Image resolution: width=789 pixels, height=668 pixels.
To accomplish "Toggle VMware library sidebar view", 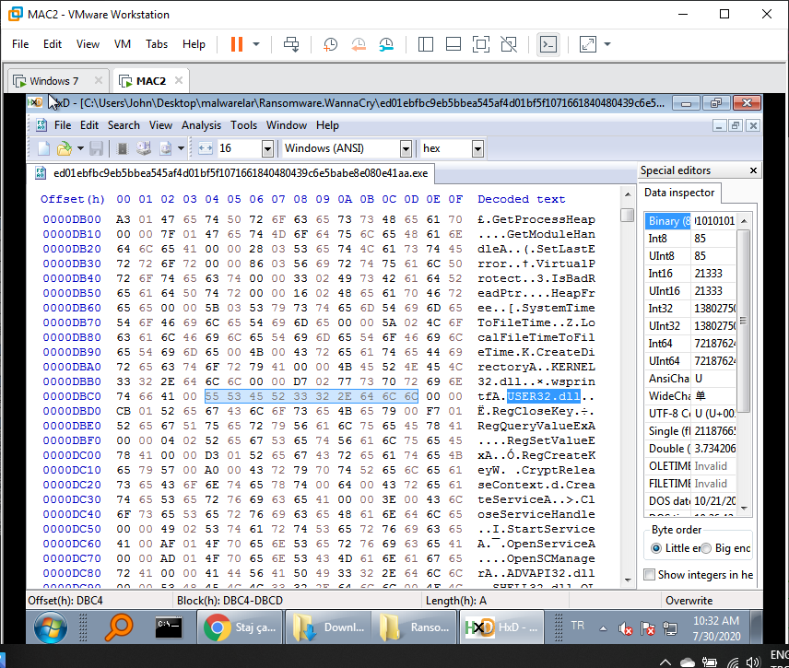I will tap(426, 44).
